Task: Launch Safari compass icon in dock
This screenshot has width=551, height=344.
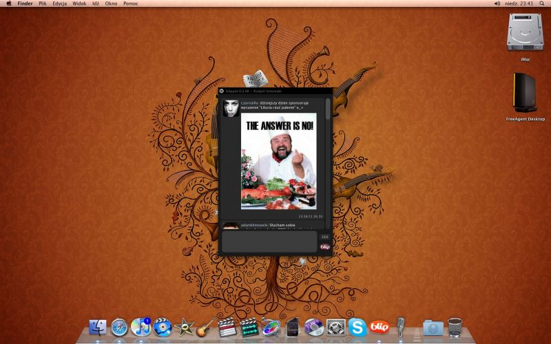Action: pyautogui.click(x=119, y=327)
